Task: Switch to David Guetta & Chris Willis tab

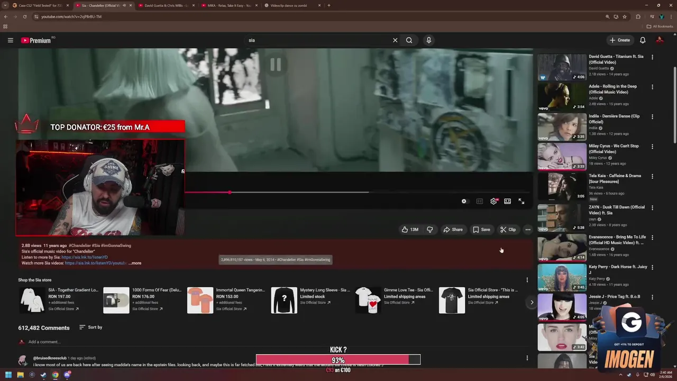Action: [166, 5]
